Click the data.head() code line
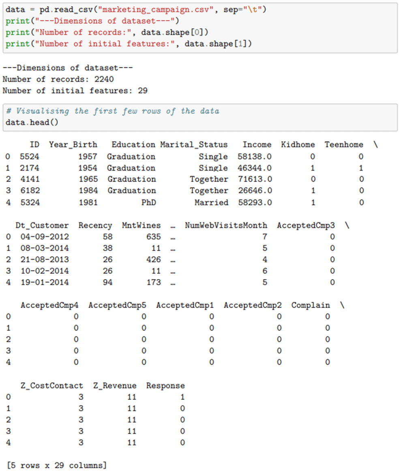The width and height of the screenshot is (403, 475). [x=32, y=123]
